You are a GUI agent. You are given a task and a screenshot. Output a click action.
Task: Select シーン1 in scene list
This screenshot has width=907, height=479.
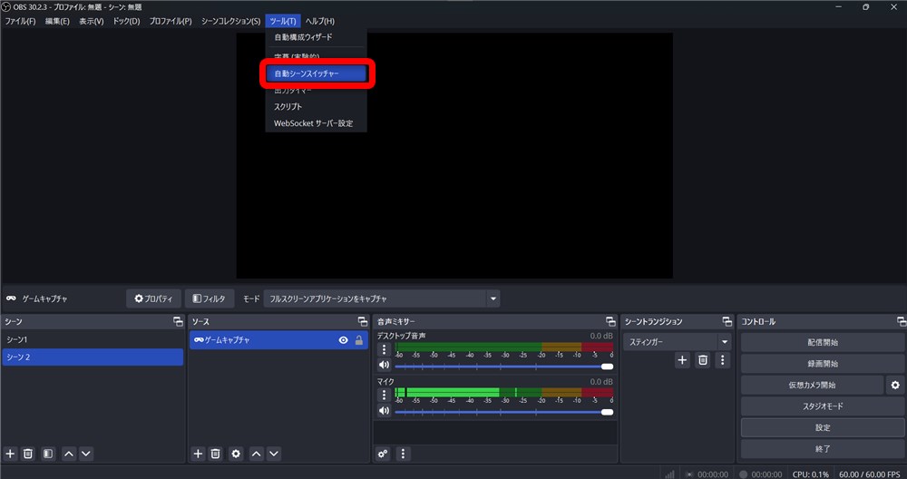(93, 339)
